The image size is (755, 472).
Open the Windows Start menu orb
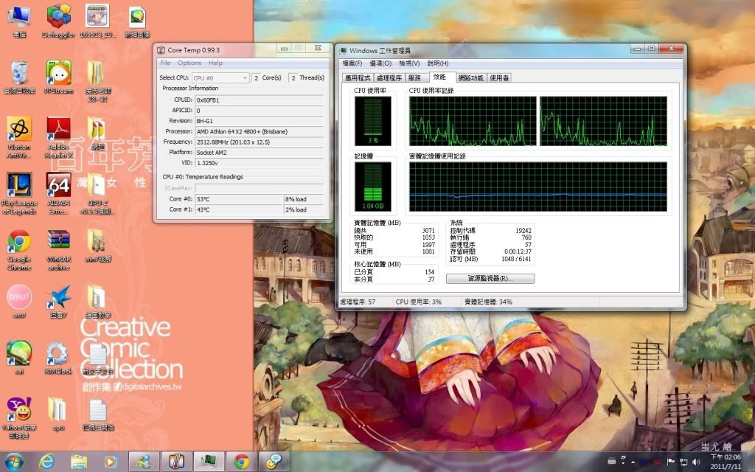click(x=13, y=462)
